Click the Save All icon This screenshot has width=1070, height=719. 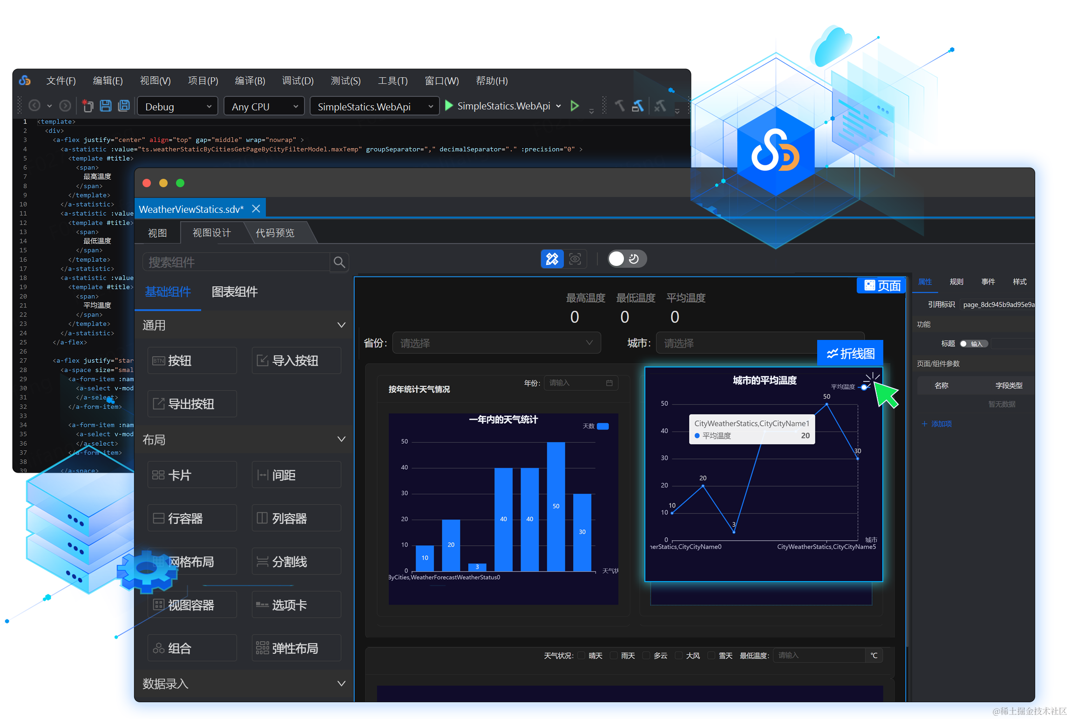click(124, 106)
